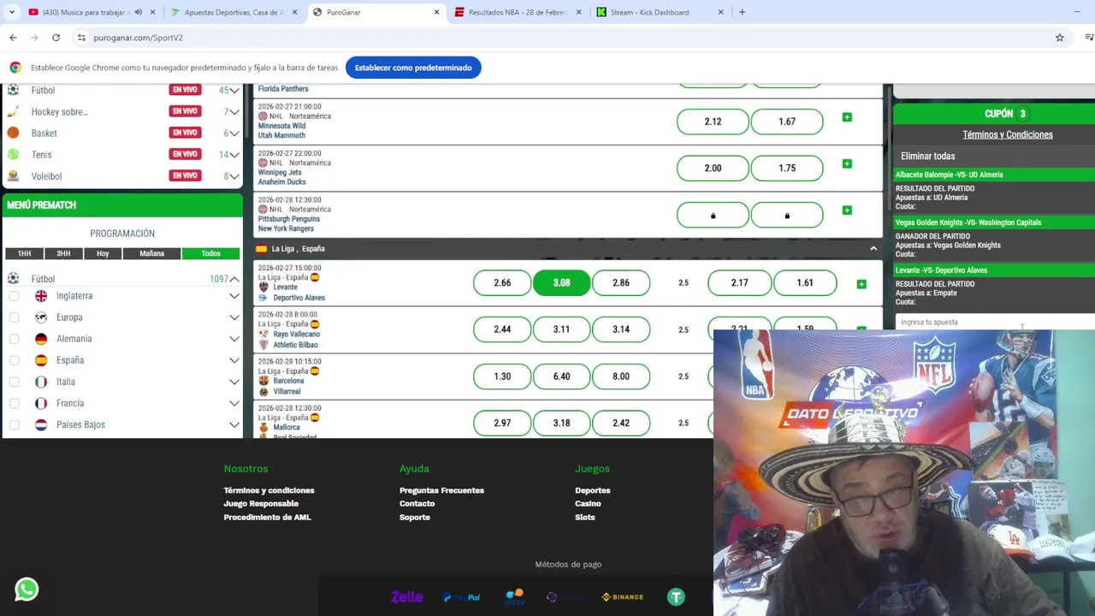Select the Mañana schedule filter

tap(151, 253)
